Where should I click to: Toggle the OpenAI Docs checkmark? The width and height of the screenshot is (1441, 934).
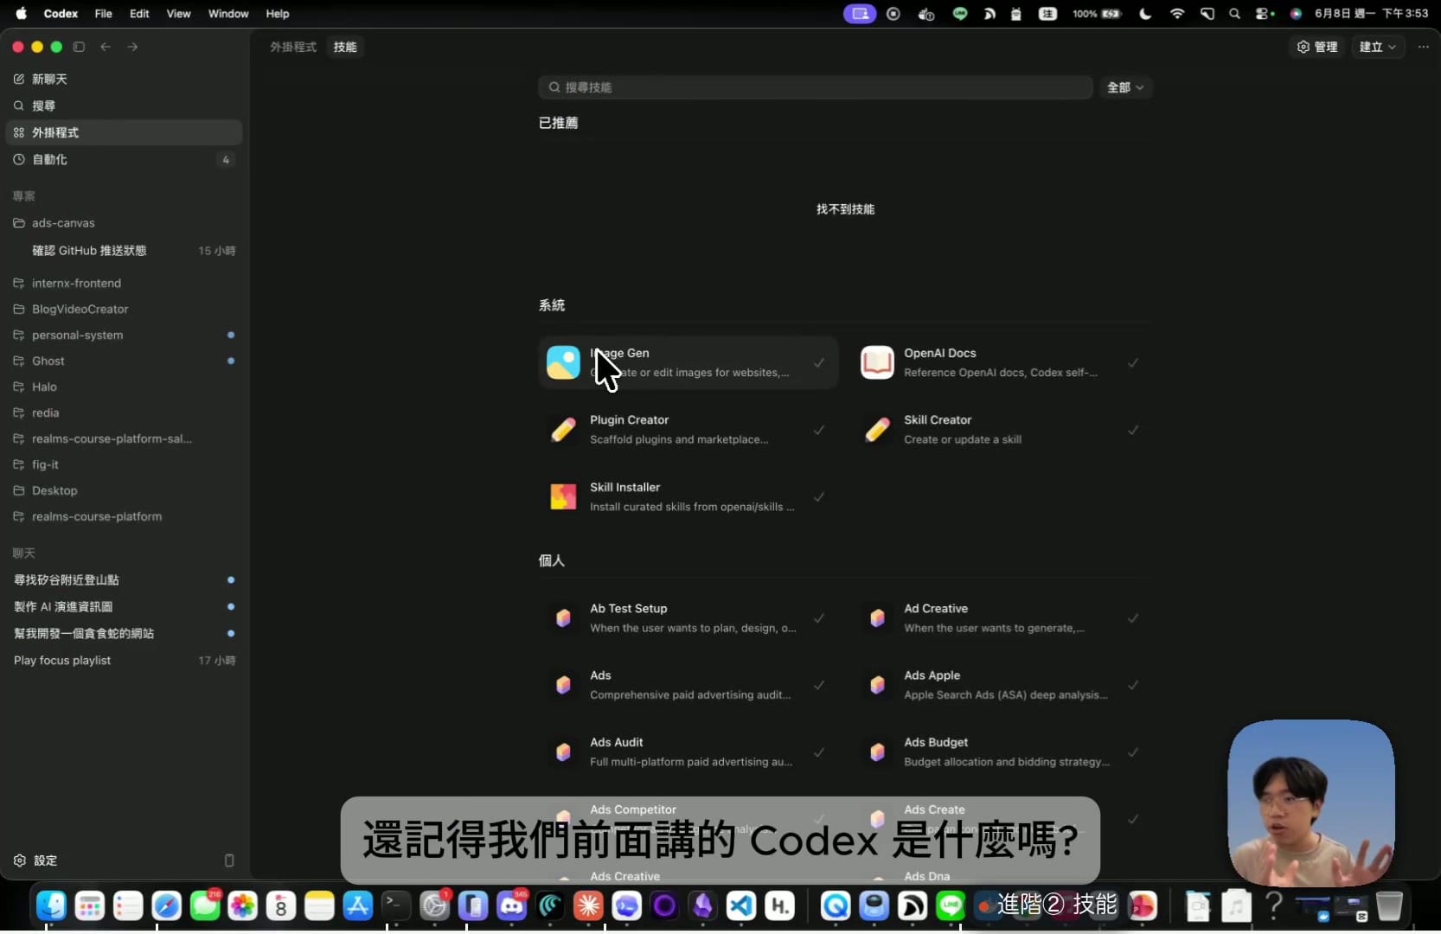click(x=1132, y=362)
